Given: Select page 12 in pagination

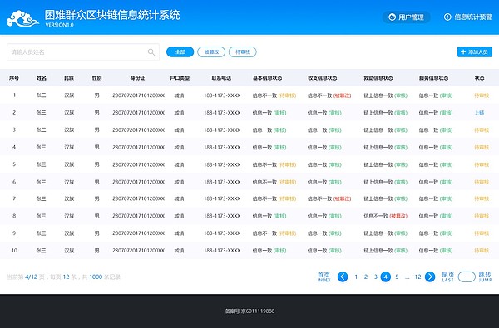Looking at the screenshot, I should [x=417, y=277].
